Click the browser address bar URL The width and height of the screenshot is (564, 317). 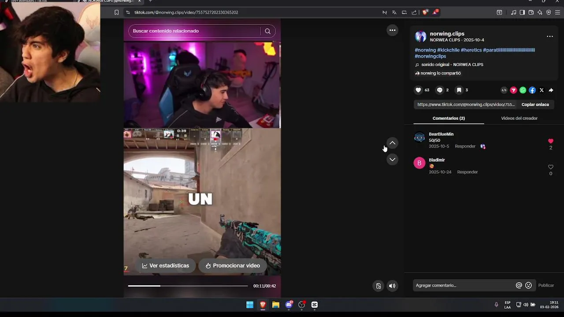tap(186, 12)
